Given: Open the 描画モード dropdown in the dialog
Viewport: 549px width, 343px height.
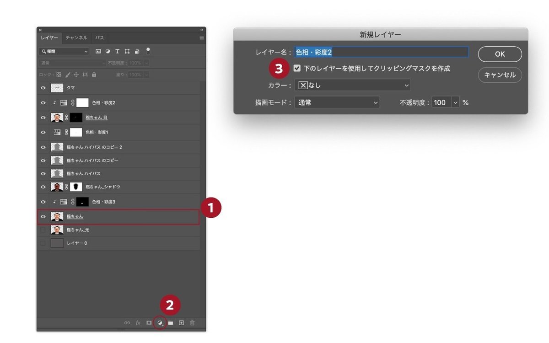Looking at the screenshot, I should point(337,102).
